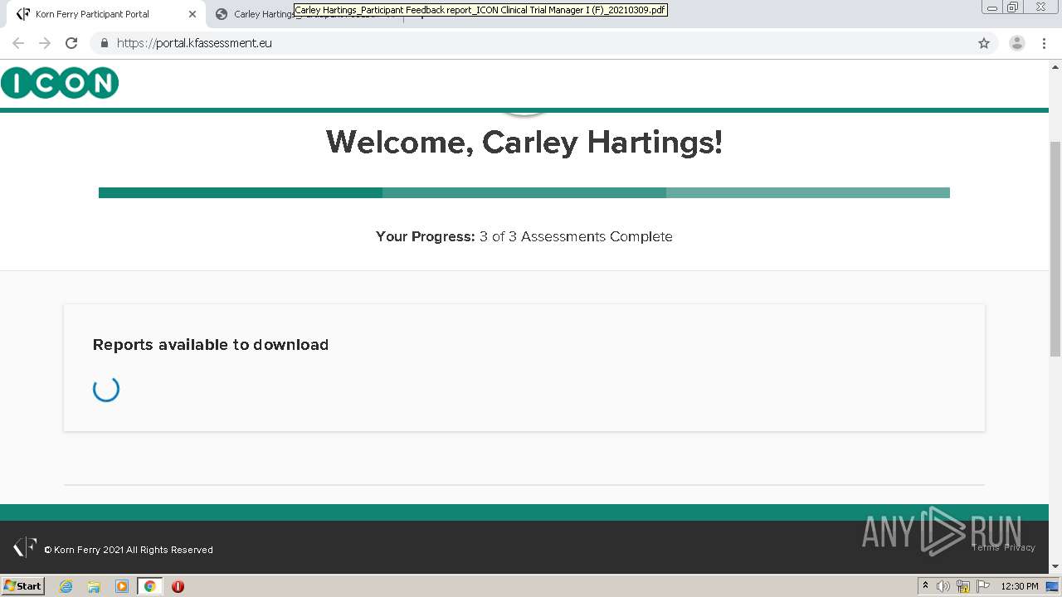This screenshot has width=1062, height=597.
Task: Open Windows Explorer folder icon in taskbar
Action: point(94,586)
